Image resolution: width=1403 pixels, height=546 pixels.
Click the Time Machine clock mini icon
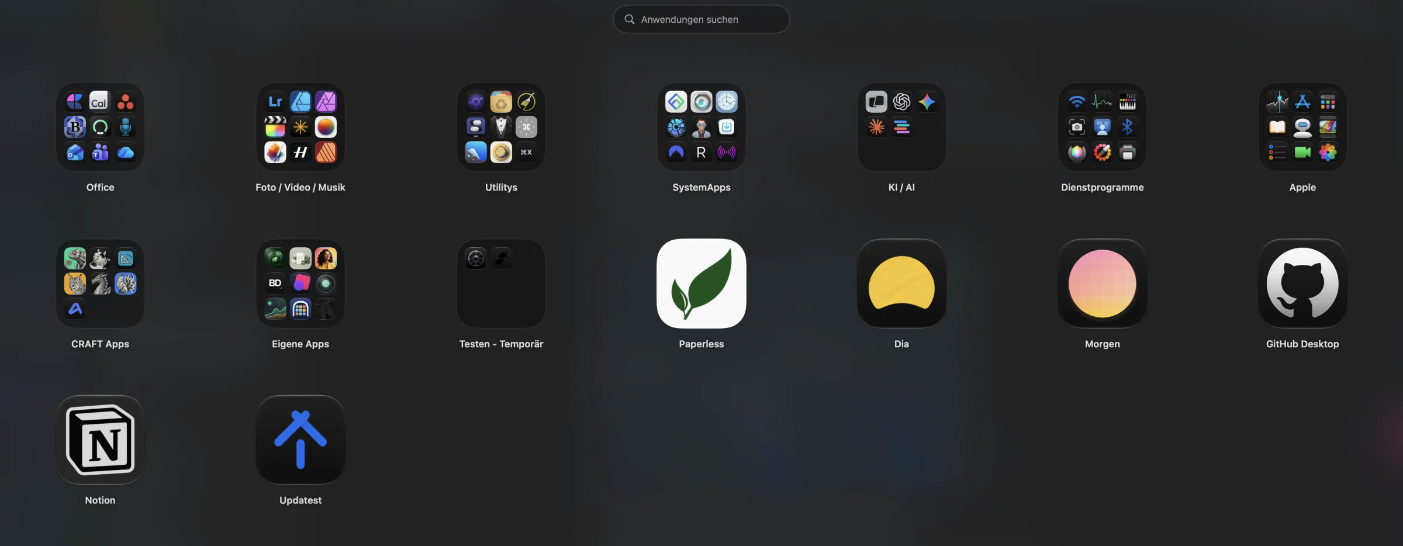727,102
